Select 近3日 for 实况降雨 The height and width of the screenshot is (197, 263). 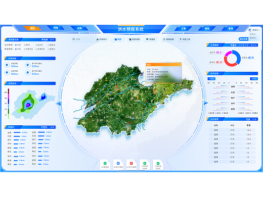pyautogui.click(x=39, y=45)
